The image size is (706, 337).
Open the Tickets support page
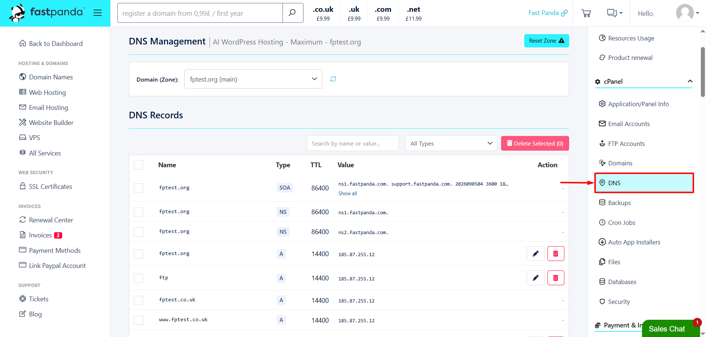point(34,299)
